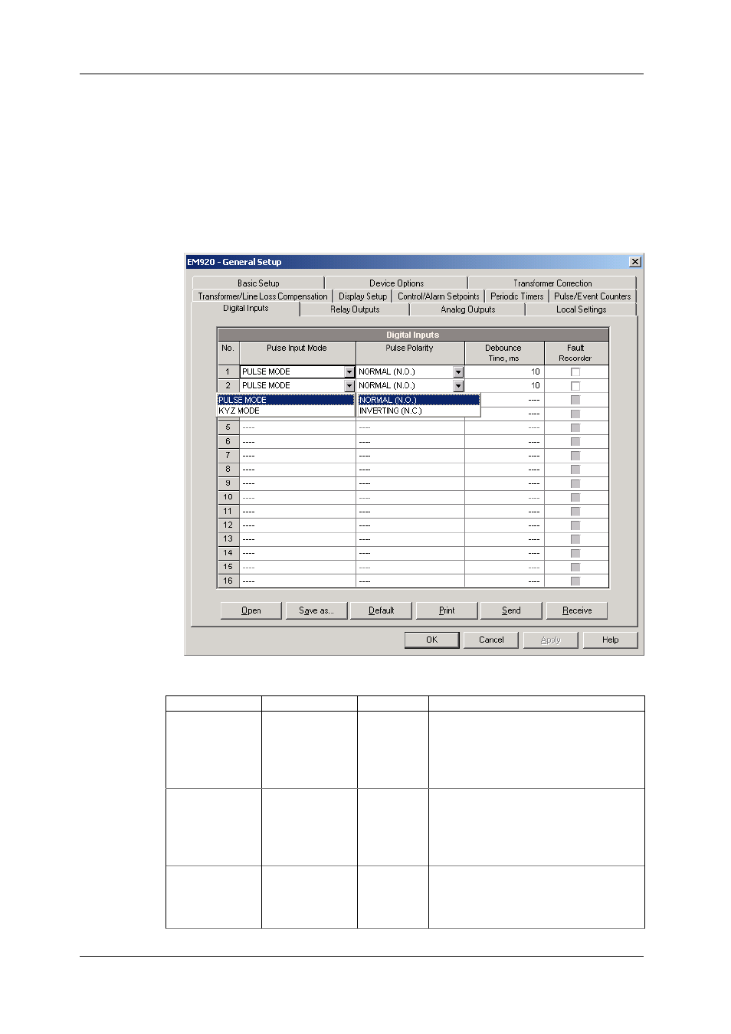
Task: Click the Pulse Input Mode column header
Action: point(297,353)
